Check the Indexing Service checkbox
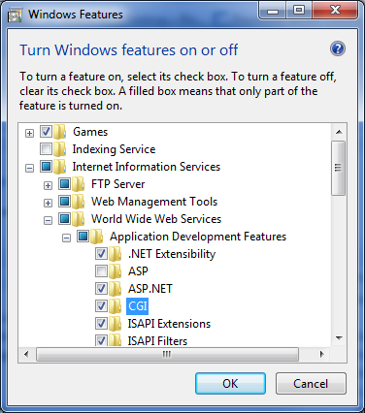The height and width of the screenshot is (413, 365). 46,149
